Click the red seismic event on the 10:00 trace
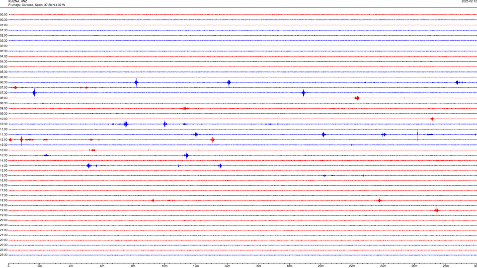The image size is (477, 268). click(432, 119)
